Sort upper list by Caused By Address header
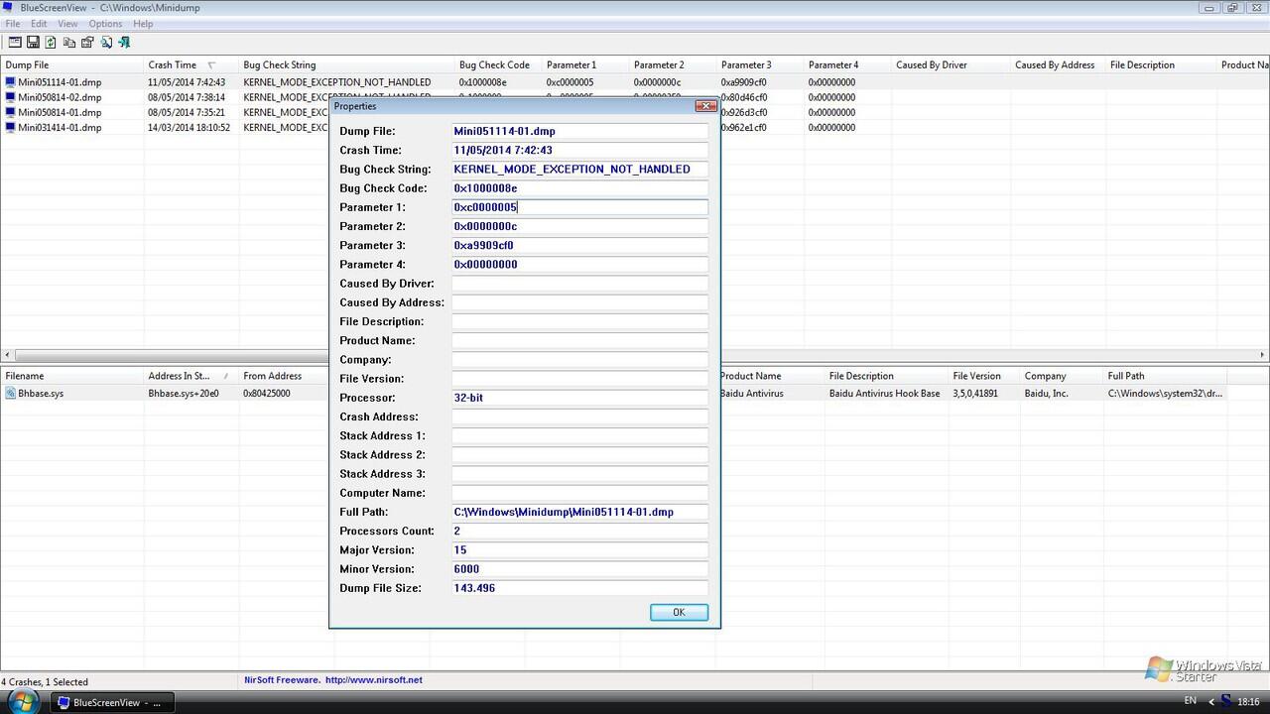This screenshot has width=1270, height=714. (1058, 65)
